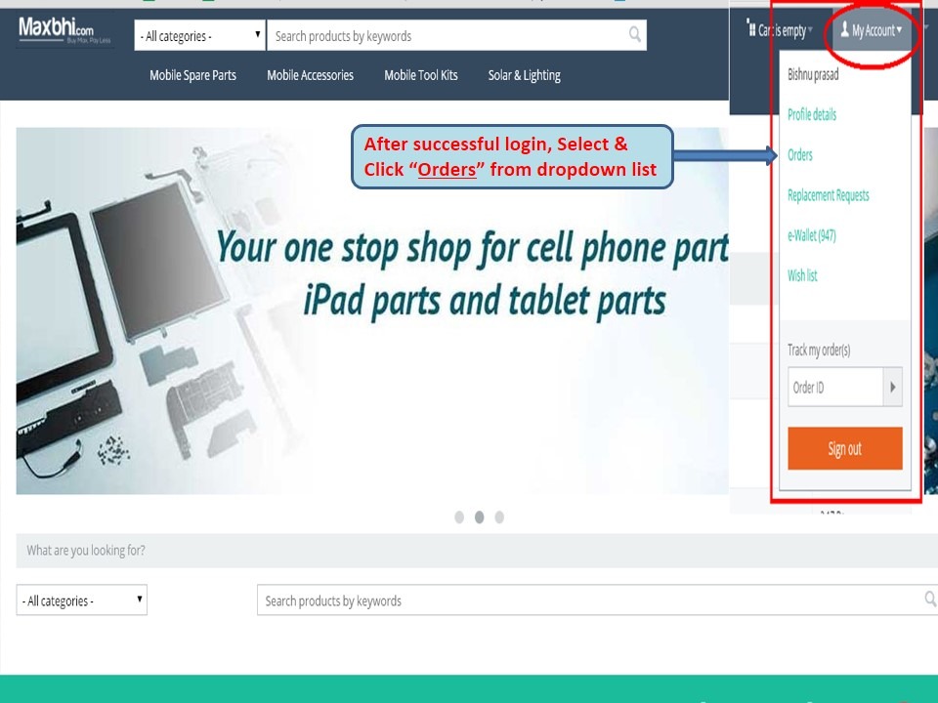
Task: Click the cell phone parts banner image
Action: pos(372,310)
